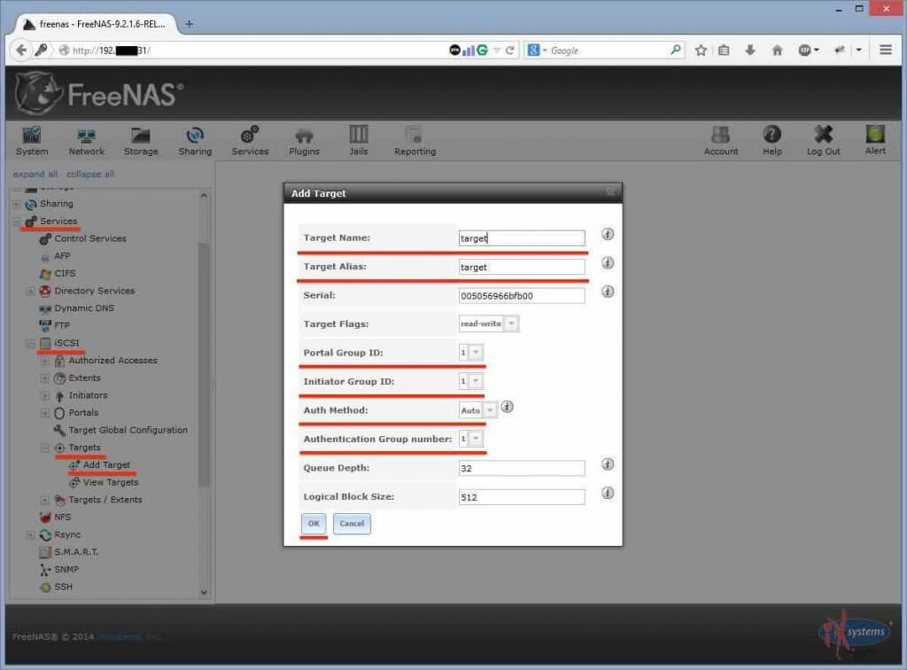
Task: Click OK to save the target
Action: pos(314,524)
